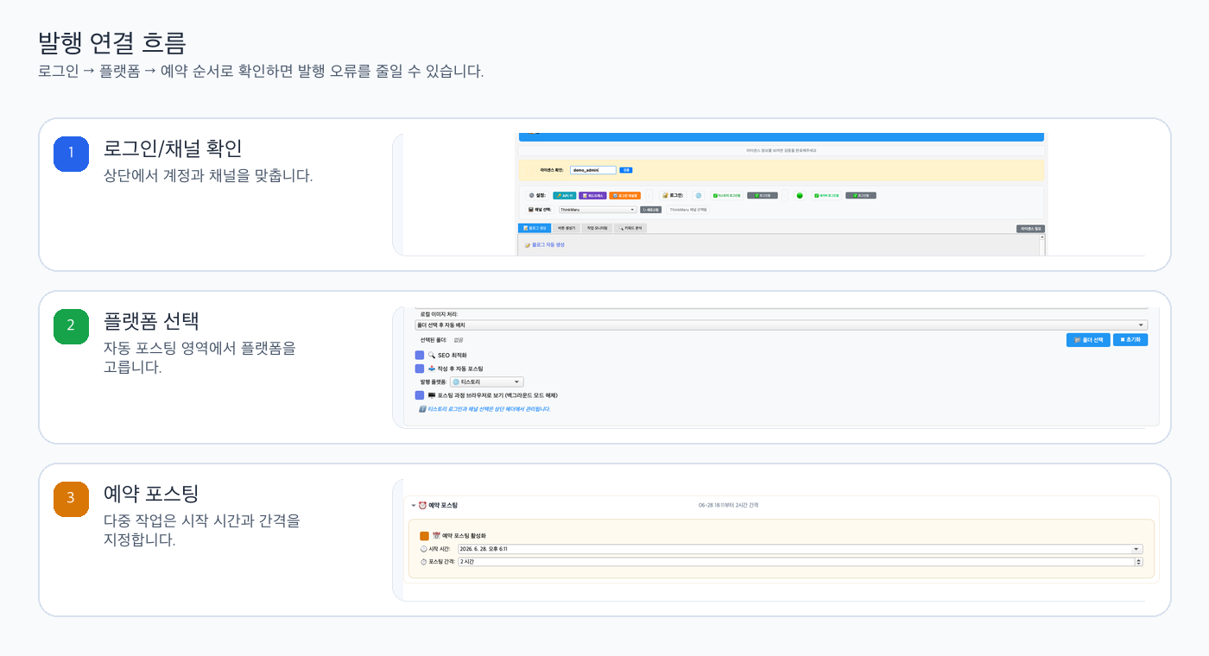Click the green 티스토리 로그인됨 status button
The width and height of the screenshot is (1209, 656).
[x=727, y=195]
